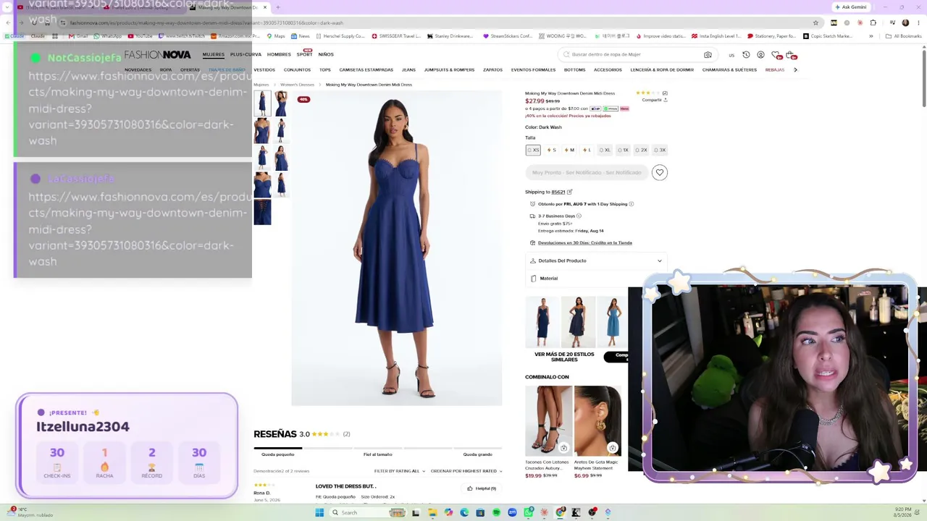Add dress to favorites with heart button
Image resolution: width=927 pixels, height=521 pixels.
(x=659, y=172)
